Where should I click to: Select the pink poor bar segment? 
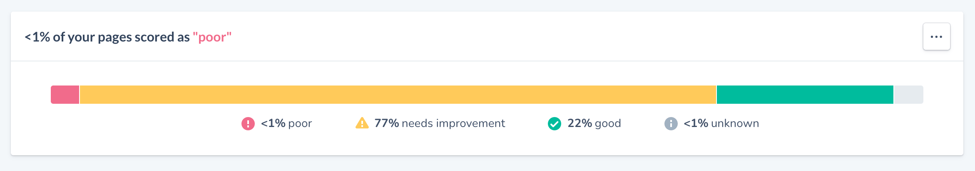65,95
